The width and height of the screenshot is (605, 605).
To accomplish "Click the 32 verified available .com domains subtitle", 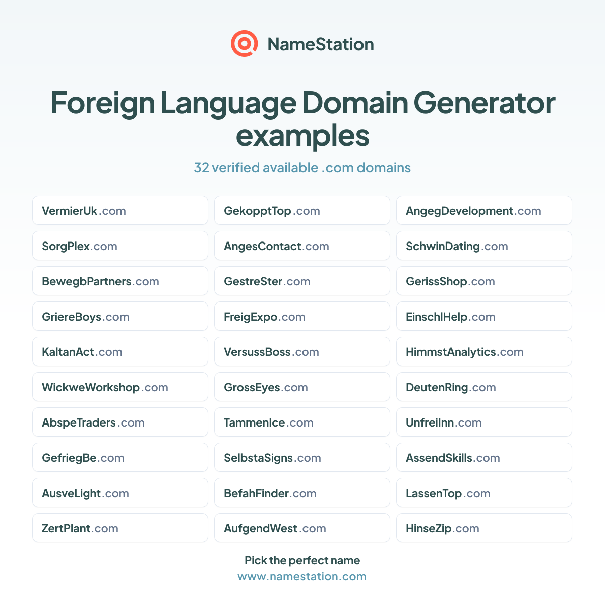I will (302, 168).
